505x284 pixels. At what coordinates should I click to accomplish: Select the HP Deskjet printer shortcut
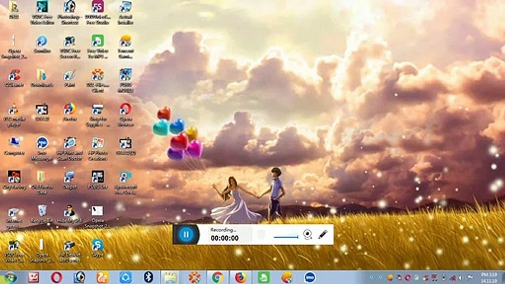(x=70, y=250)
